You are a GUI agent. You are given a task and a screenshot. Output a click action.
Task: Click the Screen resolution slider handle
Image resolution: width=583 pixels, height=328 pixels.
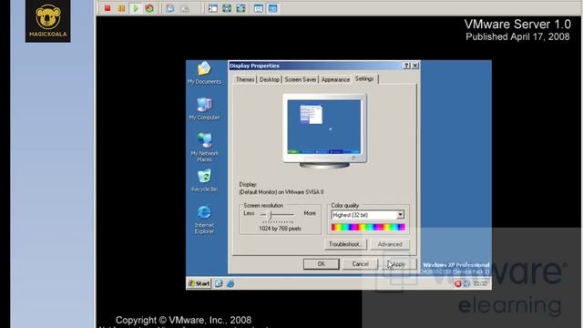271,214
